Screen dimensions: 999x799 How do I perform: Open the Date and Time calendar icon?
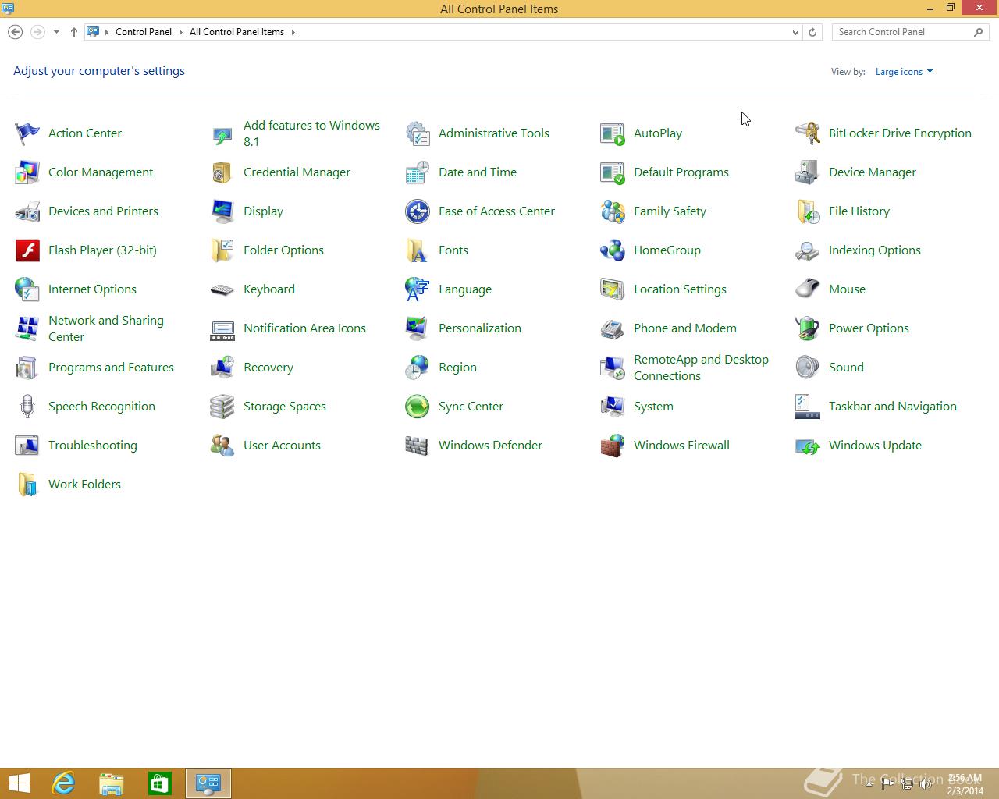coord(418,172)
